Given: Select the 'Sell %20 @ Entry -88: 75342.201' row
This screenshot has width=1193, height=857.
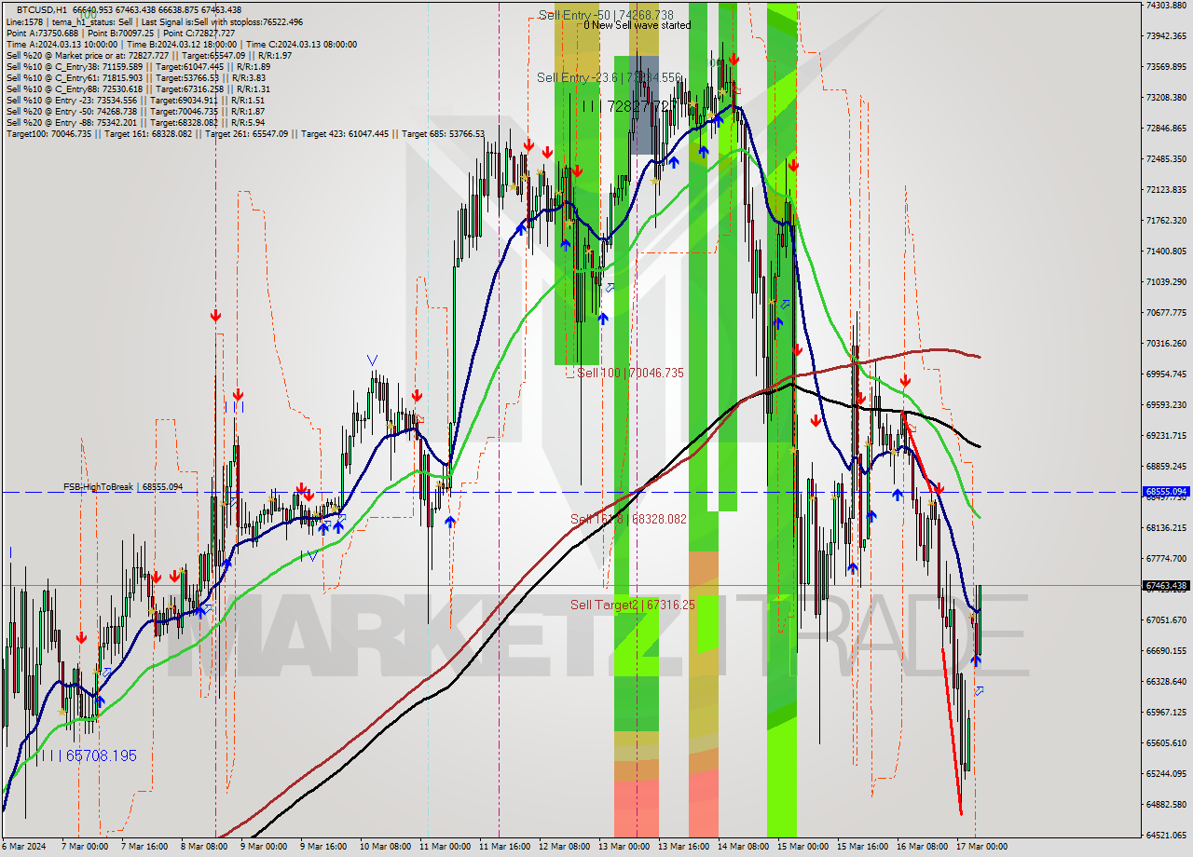Looking at the screenshot, I should click(x=135, y=122).
